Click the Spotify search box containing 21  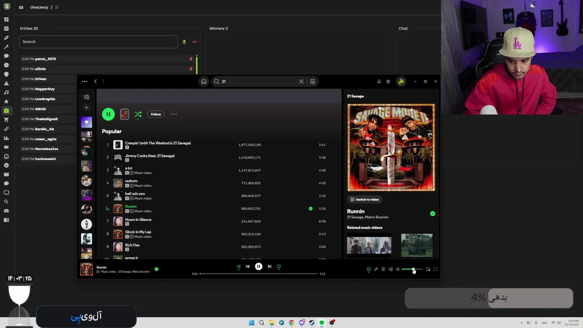coord(258,82)
